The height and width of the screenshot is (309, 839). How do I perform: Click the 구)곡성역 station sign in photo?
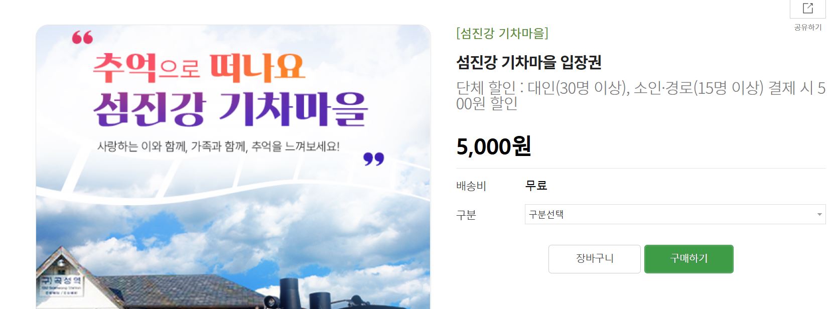click(61, 284)
